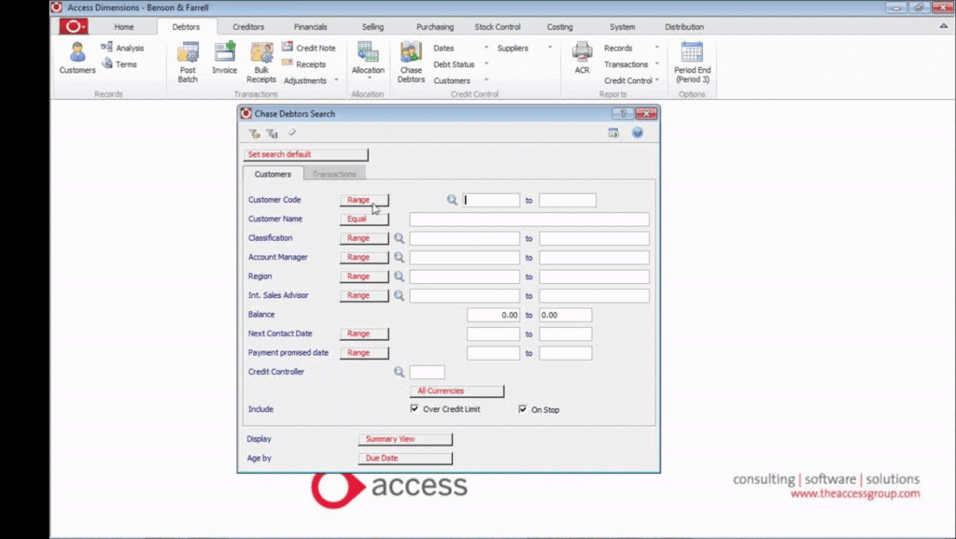Viewport: 956px width, 539px height.
Task: Click the Credit Controller input field
Action: [x=427, y=372]
